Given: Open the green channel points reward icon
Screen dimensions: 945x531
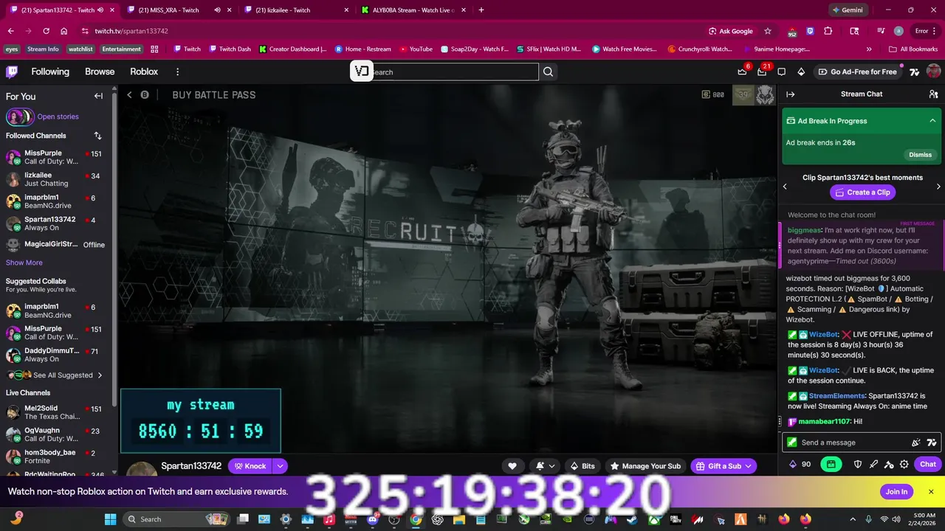Looking at the screenshot, I should tap(831, 464).
